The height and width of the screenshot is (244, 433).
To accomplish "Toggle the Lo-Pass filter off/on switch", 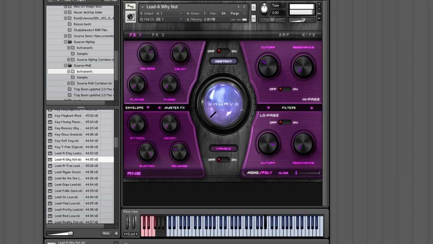I will [x=284, y=122].
